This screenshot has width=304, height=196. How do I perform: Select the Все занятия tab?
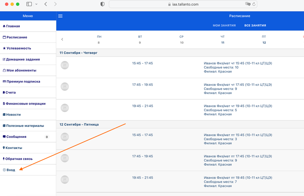click(x=255, y=25)
